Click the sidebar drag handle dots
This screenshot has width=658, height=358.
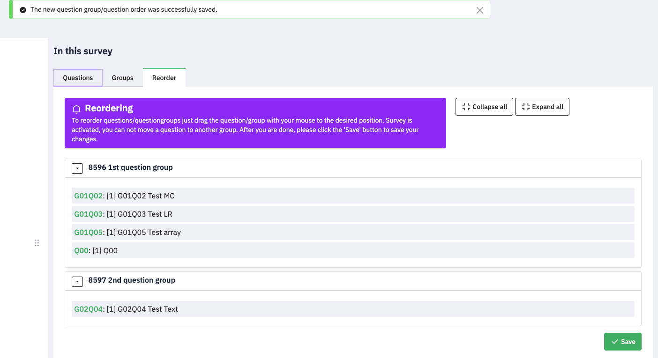(37, 243)
